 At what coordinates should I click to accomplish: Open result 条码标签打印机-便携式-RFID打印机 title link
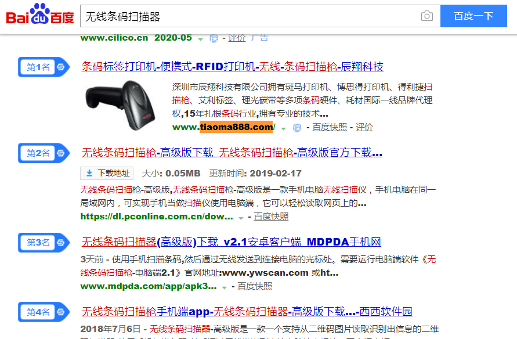(232, 67)
